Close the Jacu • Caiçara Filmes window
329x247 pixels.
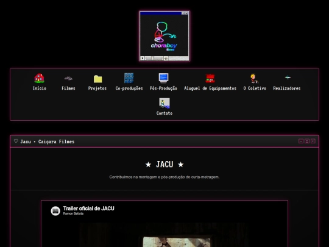(313, 141)
